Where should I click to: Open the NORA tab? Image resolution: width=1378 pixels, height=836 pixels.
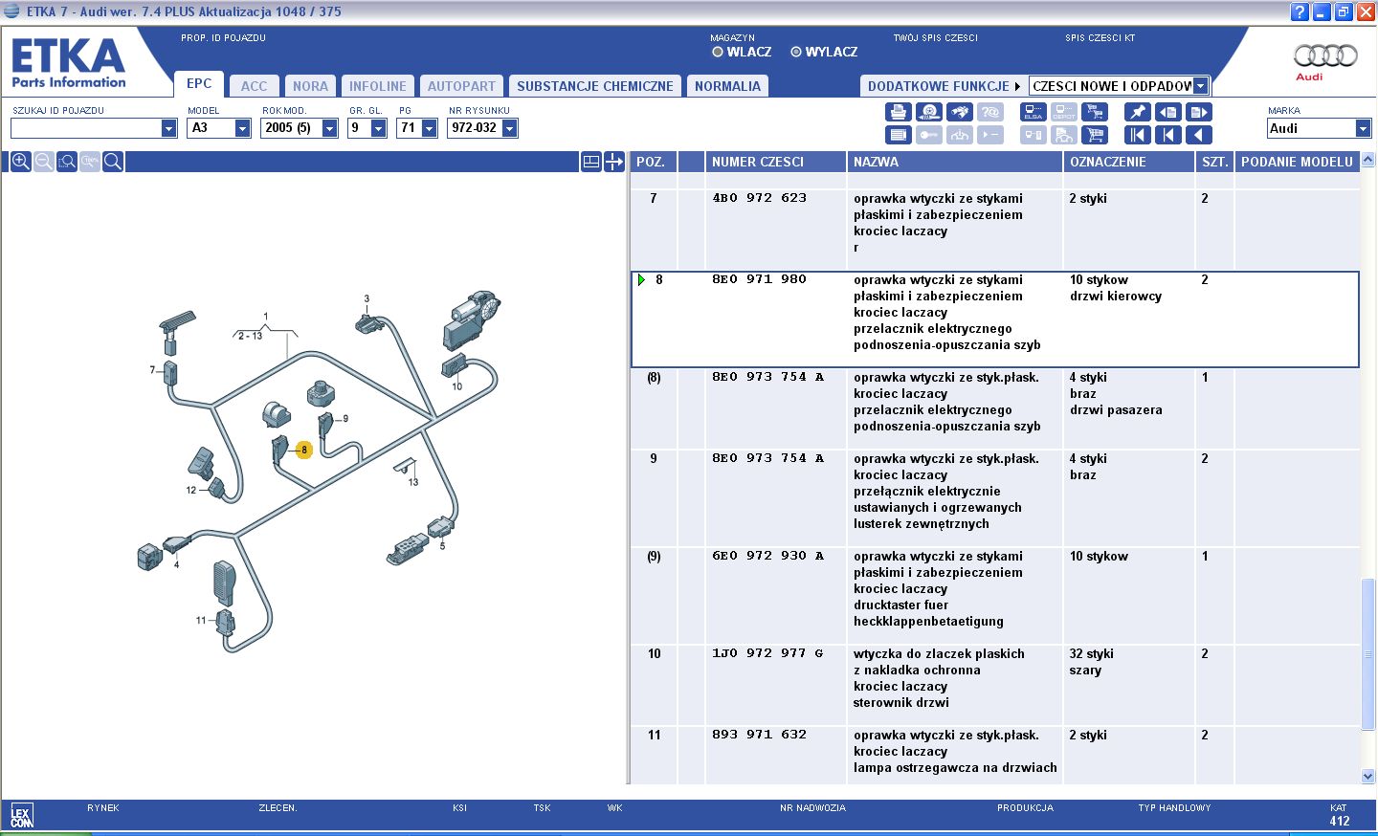click(x=310, y=86)
